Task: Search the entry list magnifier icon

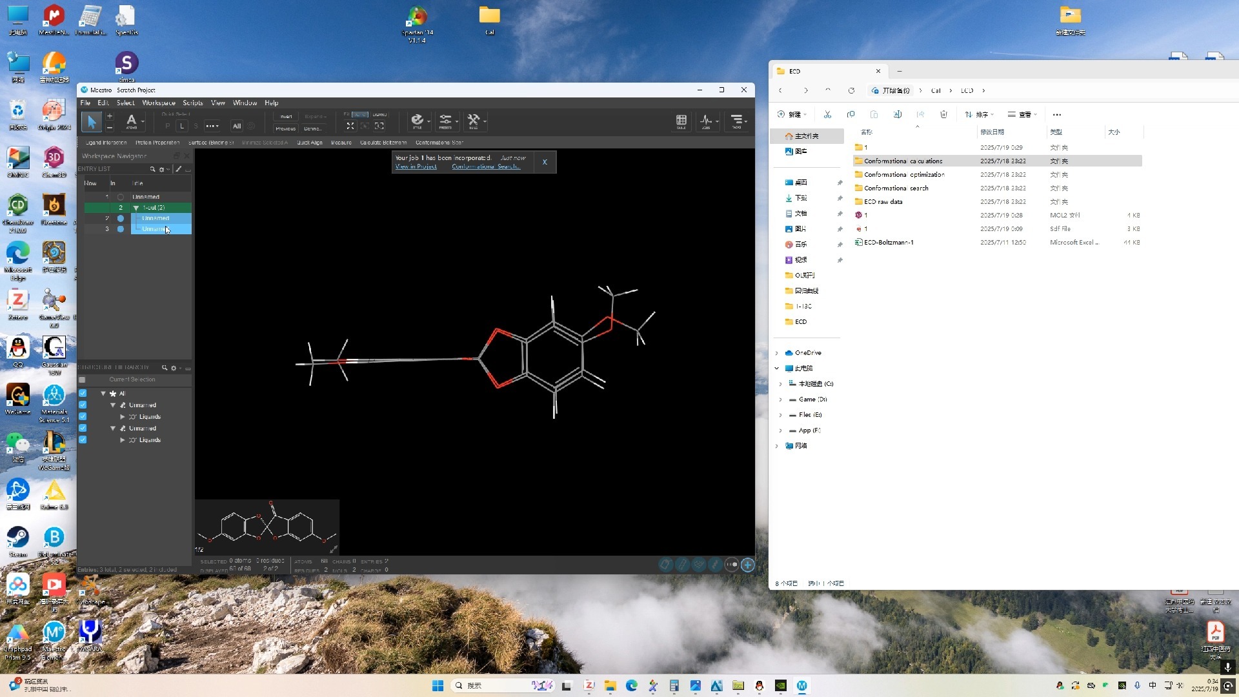Action: 153,169
